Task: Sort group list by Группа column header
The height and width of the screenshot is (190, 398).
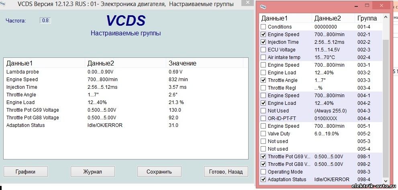Action: point(368,18)
